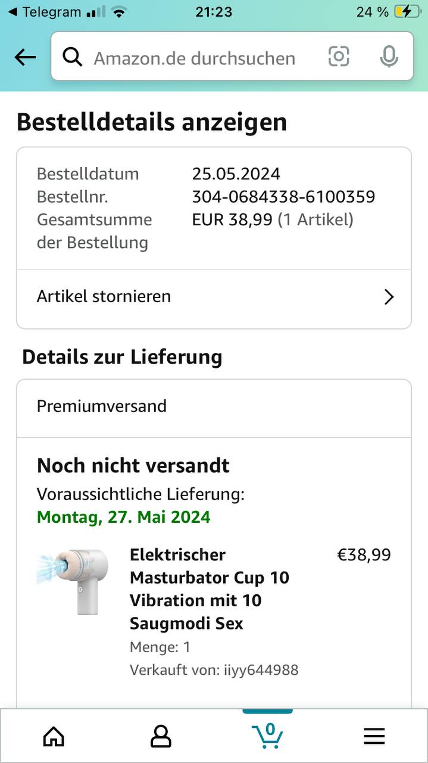Open the Home tab icon
The height and width of the screenshot is (763, 428).
pos(54,737)
